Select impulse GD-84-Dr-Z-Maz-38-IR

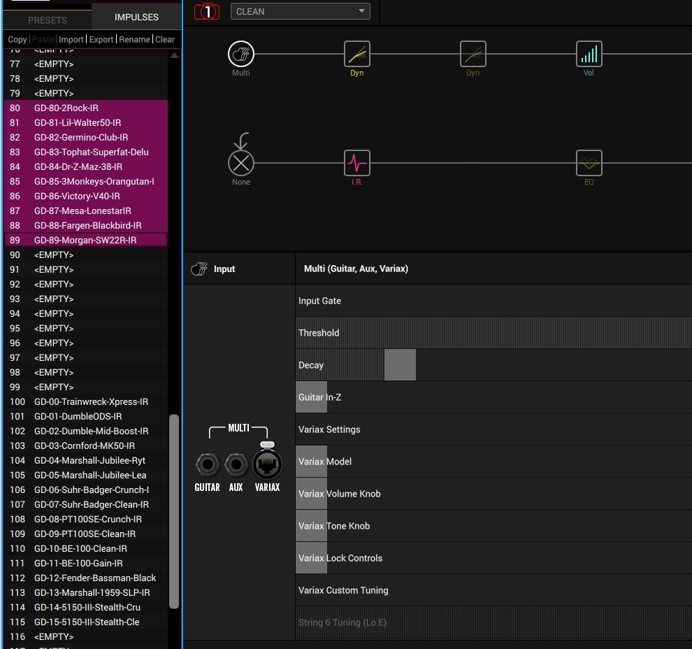pos(85,166)
